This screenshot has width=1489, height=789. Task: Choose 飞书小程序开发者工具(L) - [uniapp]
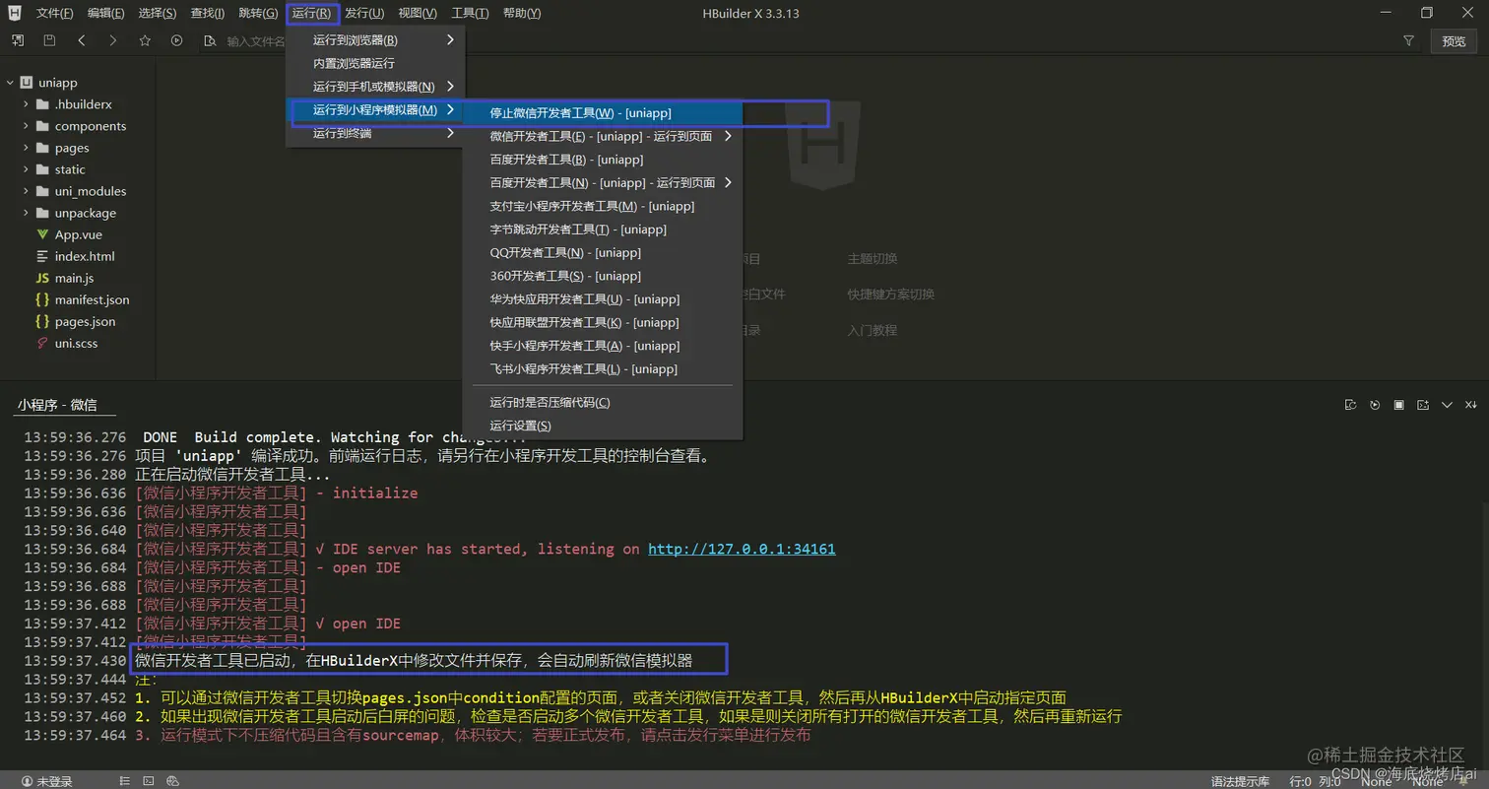603,369
